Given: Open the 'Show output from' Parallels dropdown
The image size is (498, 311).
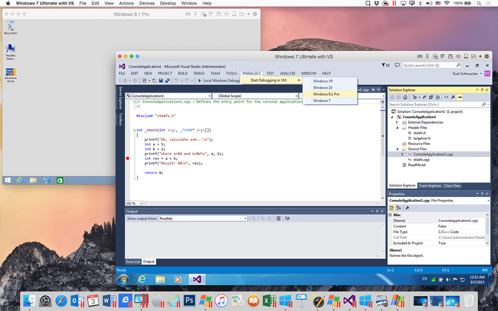Looking at the screenshot, I should [x=203, y=218].
